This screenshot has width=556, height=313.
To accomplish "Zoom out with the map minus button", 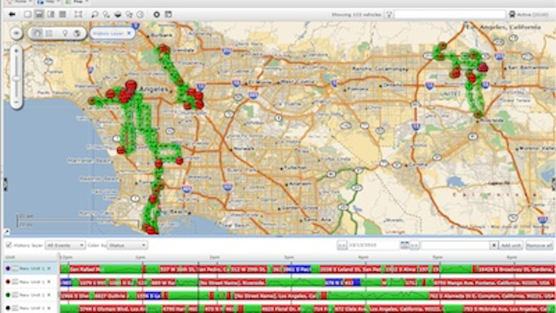I will coord(16,101).
